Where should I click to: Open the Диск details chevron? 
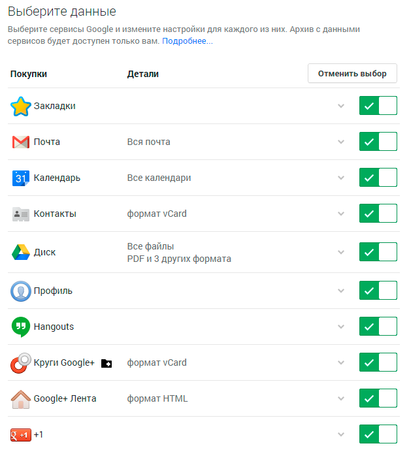340,252
